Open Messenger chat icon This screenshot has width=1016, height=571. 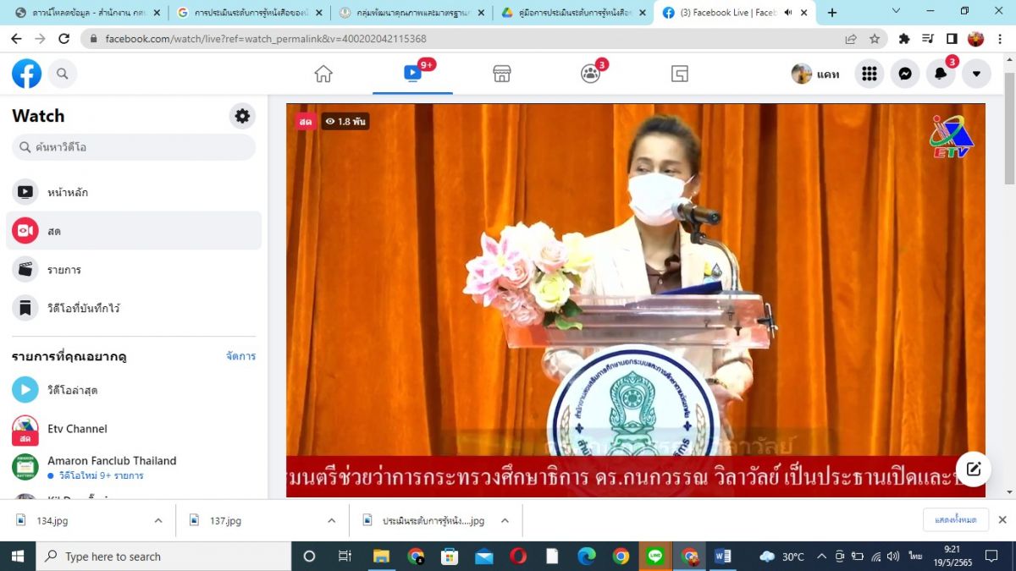point(904,74)
